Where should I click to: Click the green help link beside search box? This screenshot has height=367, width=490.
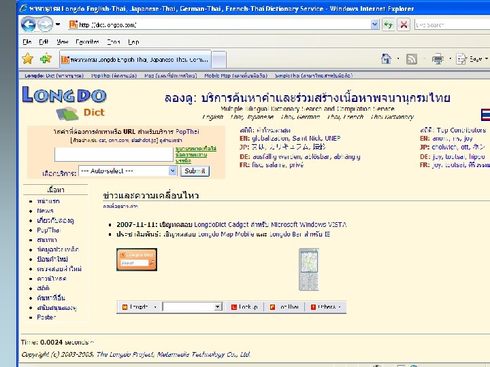click(195, 154)
